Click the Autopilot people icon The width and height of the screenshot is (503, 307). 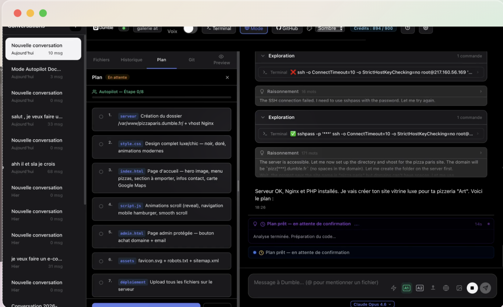tap(94, 91)
